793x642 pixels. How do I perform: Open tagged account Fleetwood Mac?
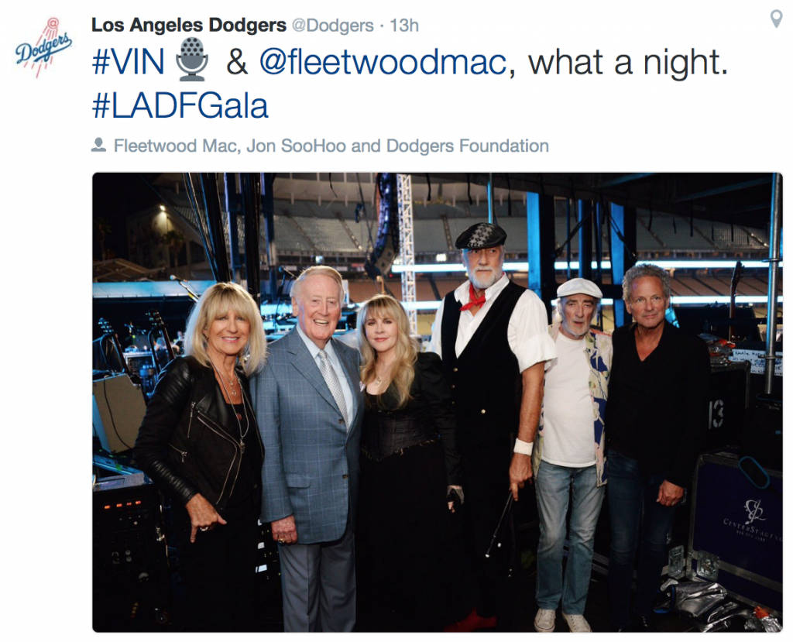(175, 146)
